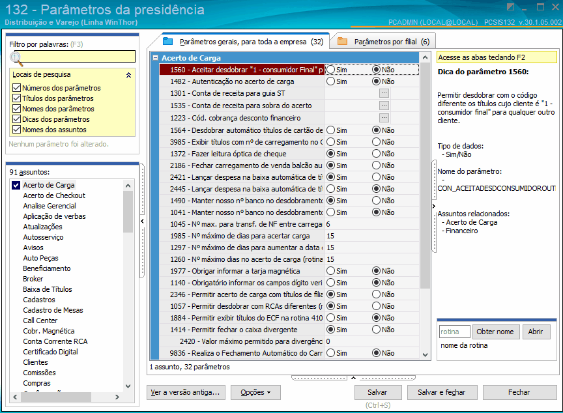Click parameter grid scrollbar down arrow
The width and height of the screenshot is (563, 413).
point(425,355)
